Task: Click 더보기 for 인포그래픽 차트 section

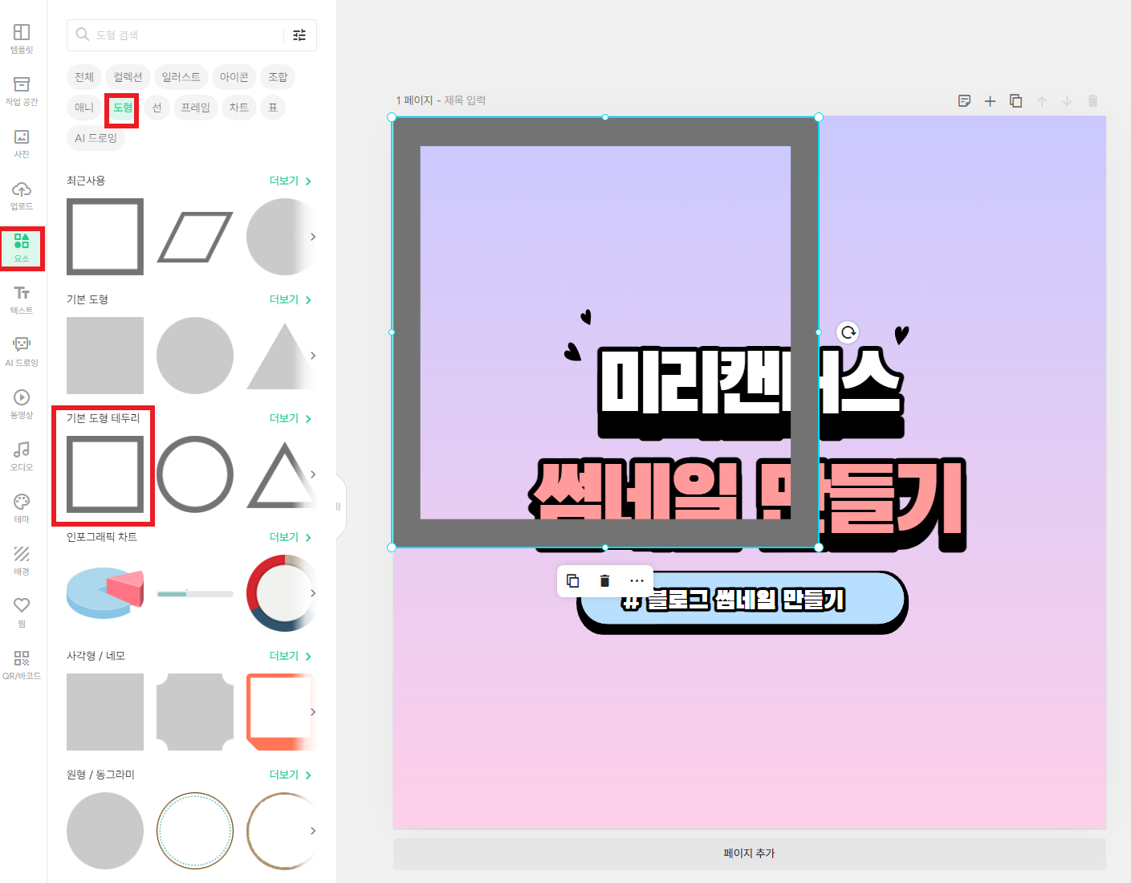Action: coord(291,538)
